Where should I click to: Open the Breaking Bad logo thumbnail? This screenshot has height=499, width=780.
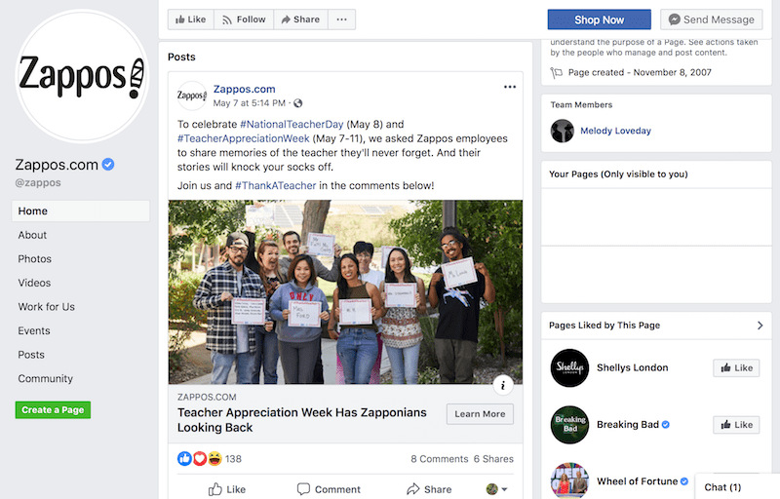click(x=569, y=425)
